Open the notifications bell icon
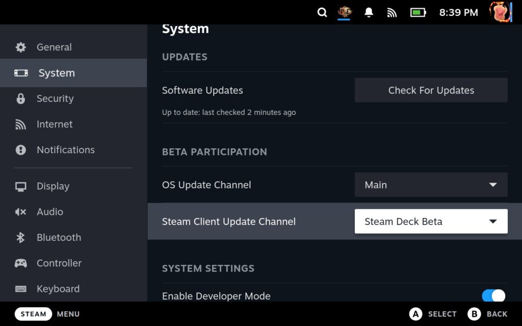 coord(369,12)
